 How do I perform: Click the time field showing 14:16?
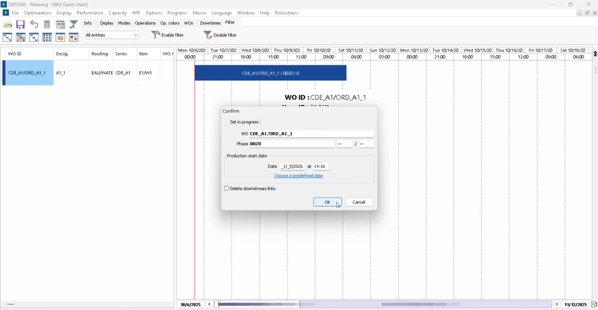point(320,166)
